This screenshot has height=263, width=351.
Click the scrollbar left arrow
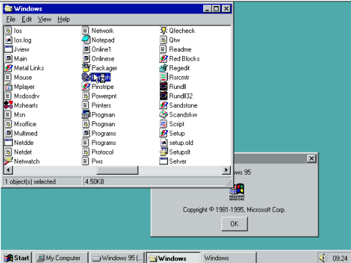coord(8,170)
